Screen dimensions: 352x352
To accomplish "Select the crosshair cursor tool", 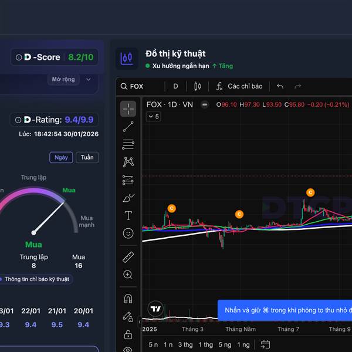I will tap(128, 109).
